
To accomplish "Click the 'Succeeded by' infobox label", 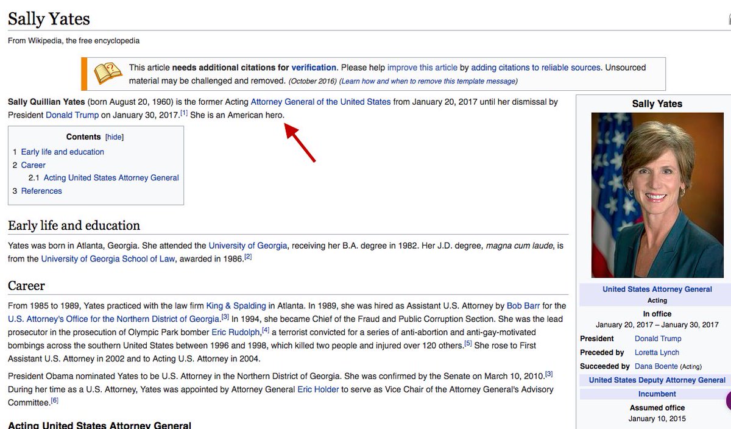I will (606, 366).
